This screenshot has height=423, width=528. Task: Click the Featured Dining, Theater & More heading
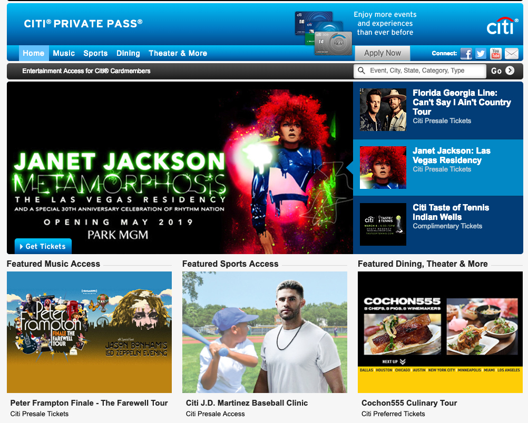pos(423,264)
